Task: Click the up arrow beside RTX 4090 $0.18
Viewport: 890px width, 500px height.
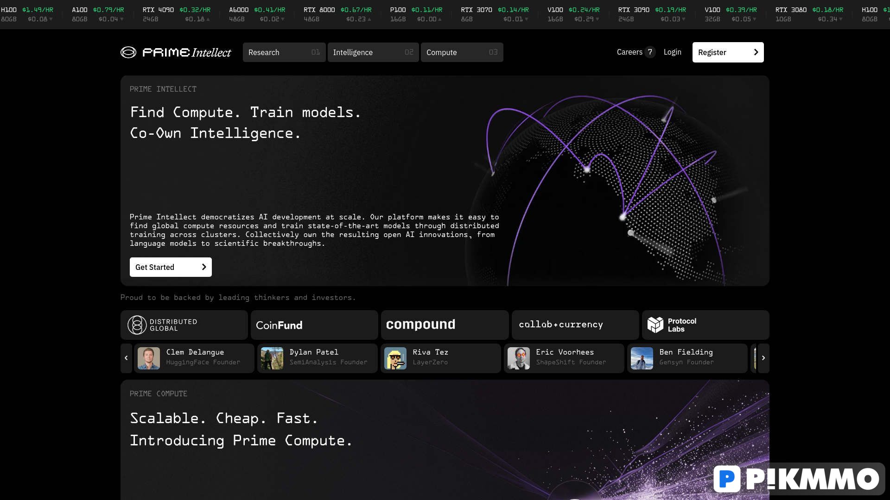Action: tap(208, 19)
